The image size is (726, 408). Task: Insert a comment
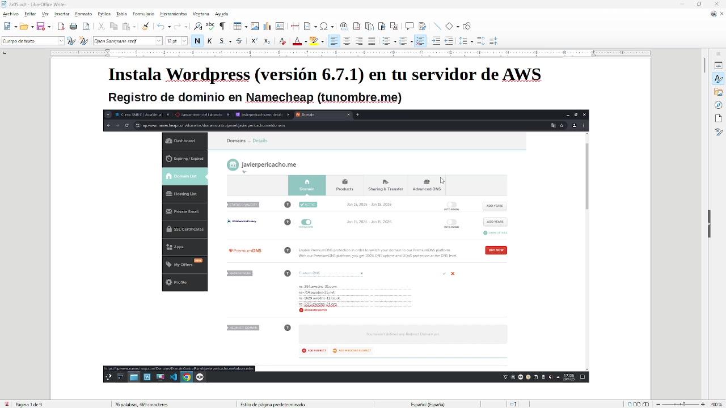tap(410, 26)
